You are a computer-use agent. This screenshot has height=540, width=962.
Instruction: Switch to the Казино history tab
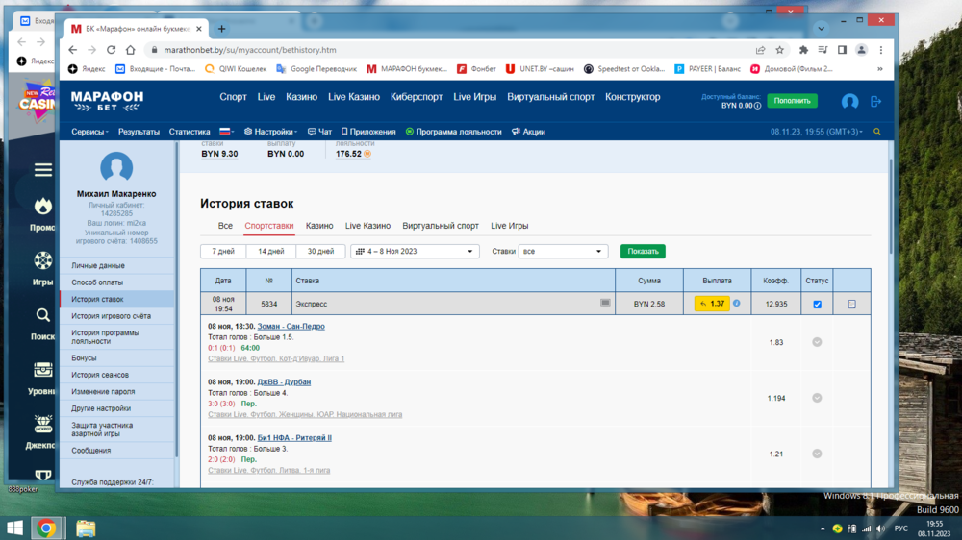pyautogui.click(x=319, y=226)
